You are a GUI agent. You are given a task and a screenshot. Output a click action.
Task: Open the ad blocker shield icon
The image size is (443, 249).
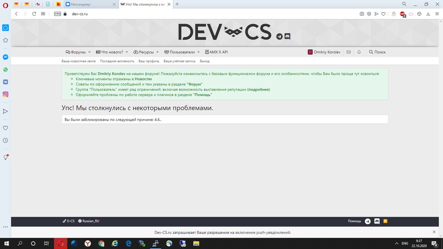click(x=369, y=14)
